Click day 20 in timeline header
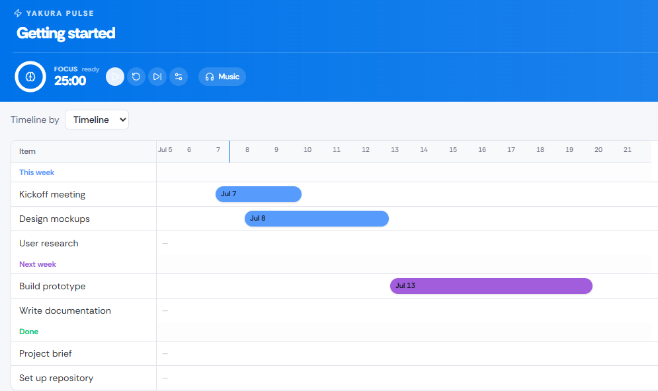Image resolution: width=658 pixels, height=391 pixels. coord(598,150)
